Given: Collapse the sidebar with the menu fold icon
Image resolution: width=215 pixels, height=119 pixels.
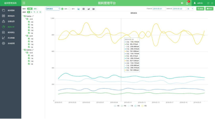Looking at the screenshot, I should tap(24, 3).
